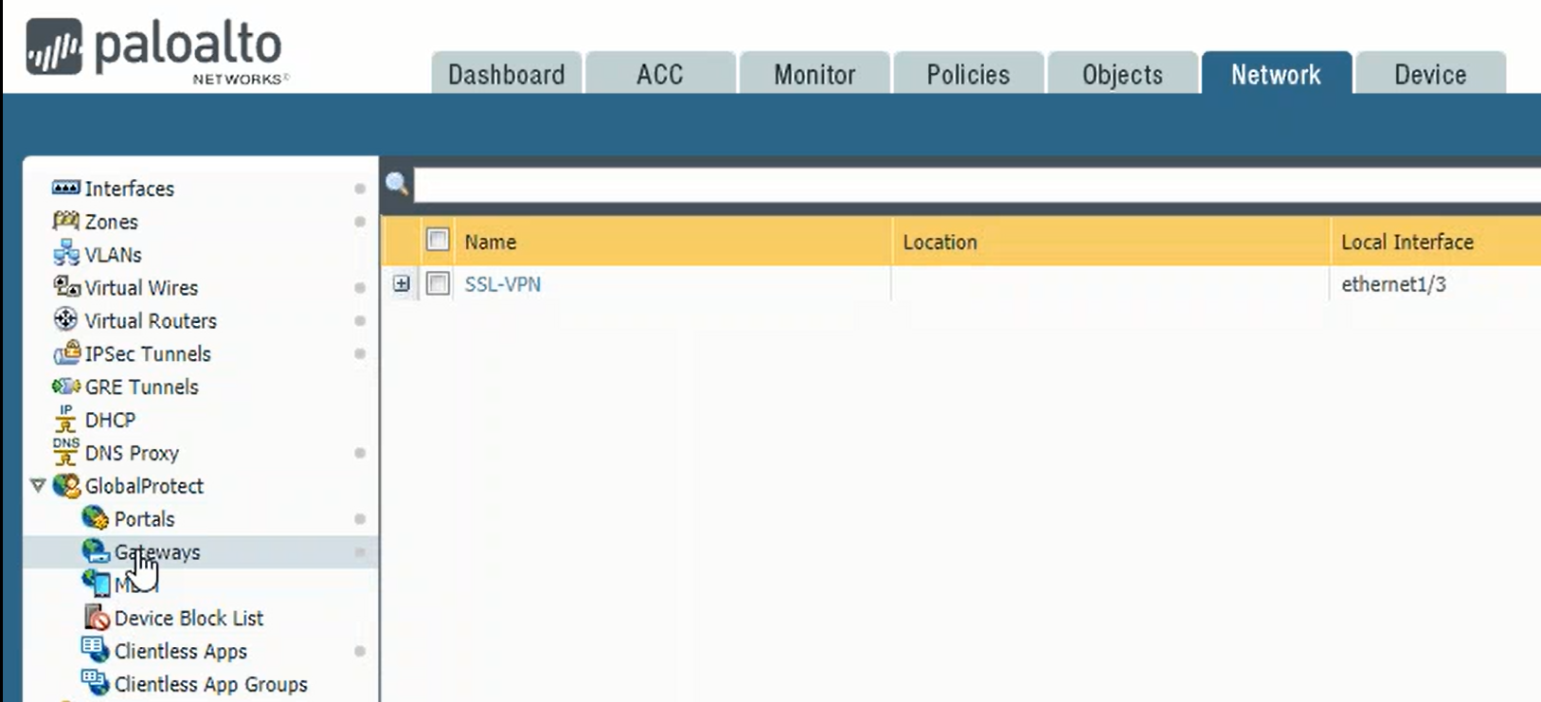Open the SSL-VPN gateway link
Screen dimensions: 1541x702
[x=502, y=284]
